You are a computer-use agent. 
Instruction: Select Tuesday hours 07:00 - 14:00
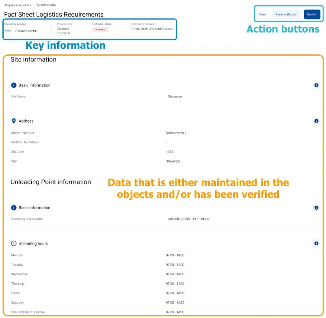tap(175, 265)
